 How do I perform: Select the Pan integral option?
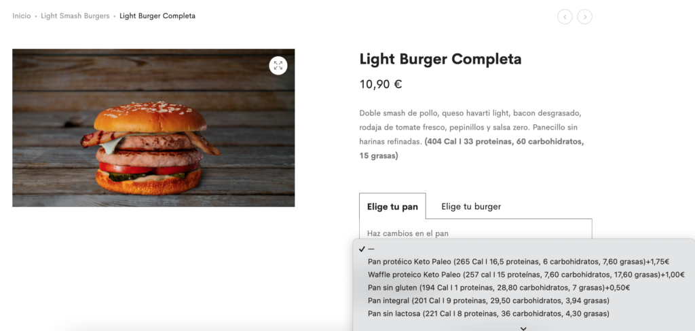(x=489, y=300)
